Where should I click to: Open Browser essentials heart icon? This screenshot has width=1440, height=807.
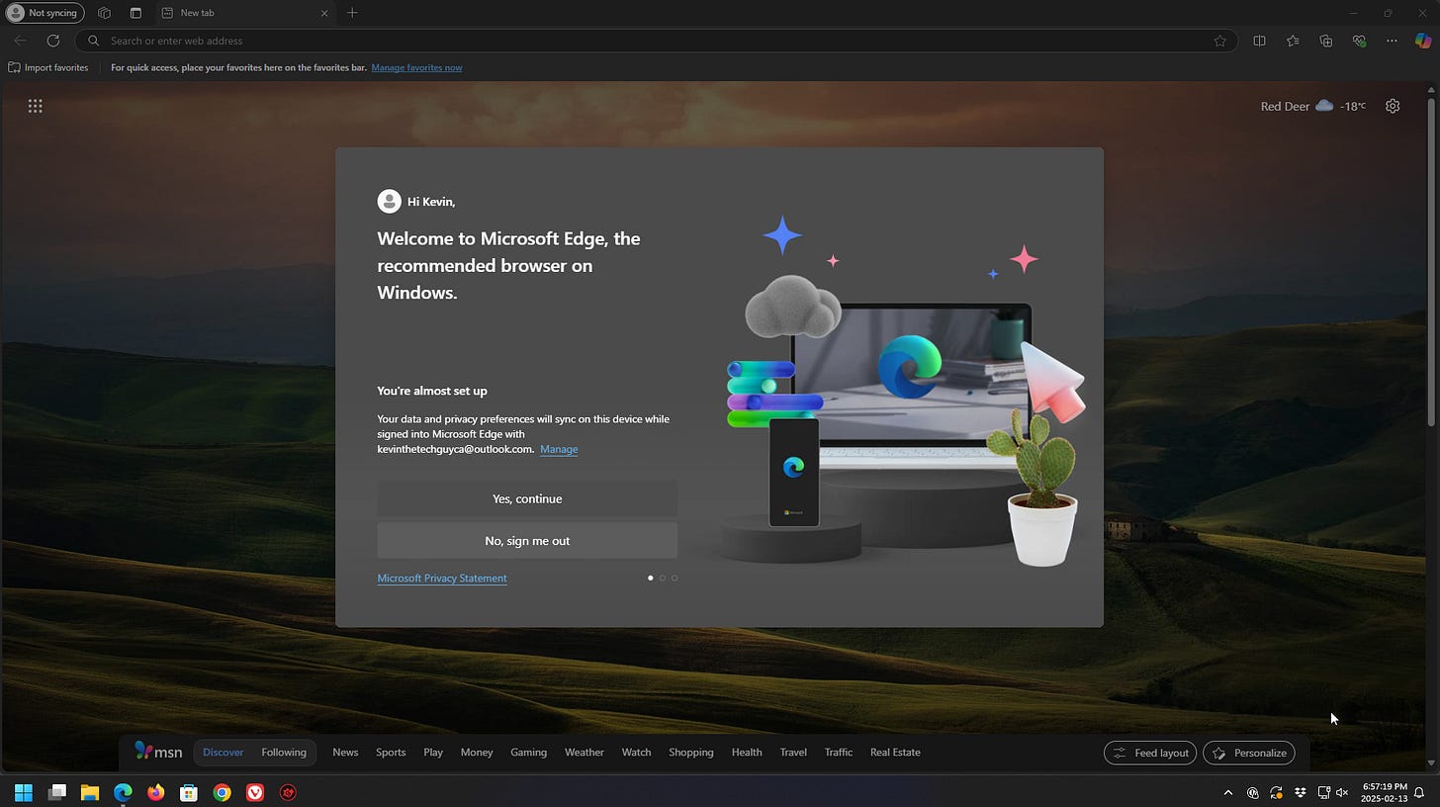pos(1360,41)
